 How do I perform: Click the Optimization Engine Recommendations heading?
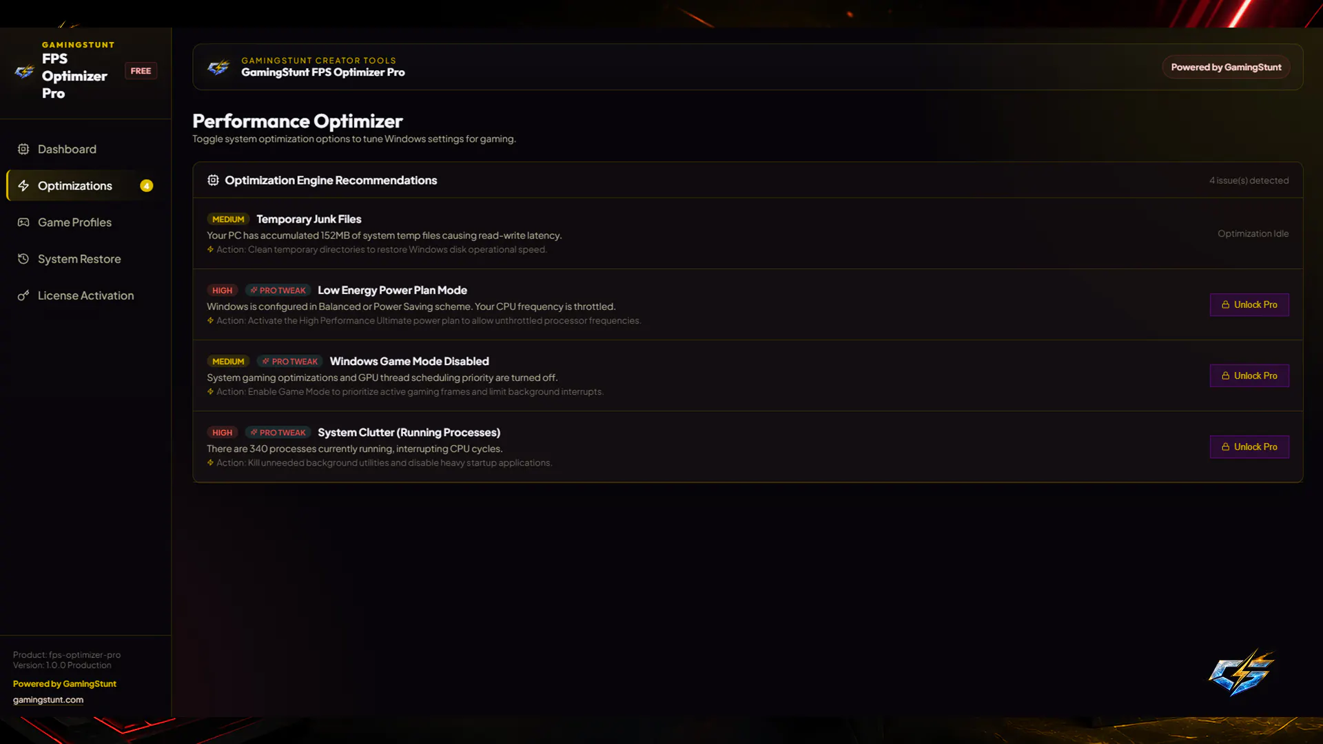(331, 180)
